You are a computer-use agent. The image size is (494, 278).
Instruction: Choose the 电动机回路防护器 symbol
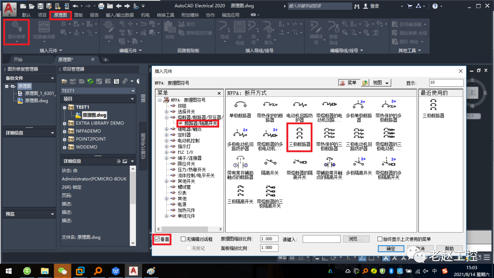300,110
